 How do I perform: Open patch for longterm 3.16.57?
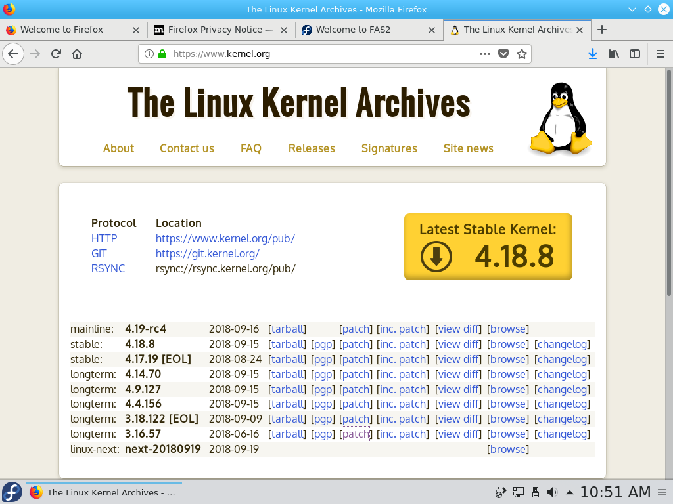tap(356, 434)
